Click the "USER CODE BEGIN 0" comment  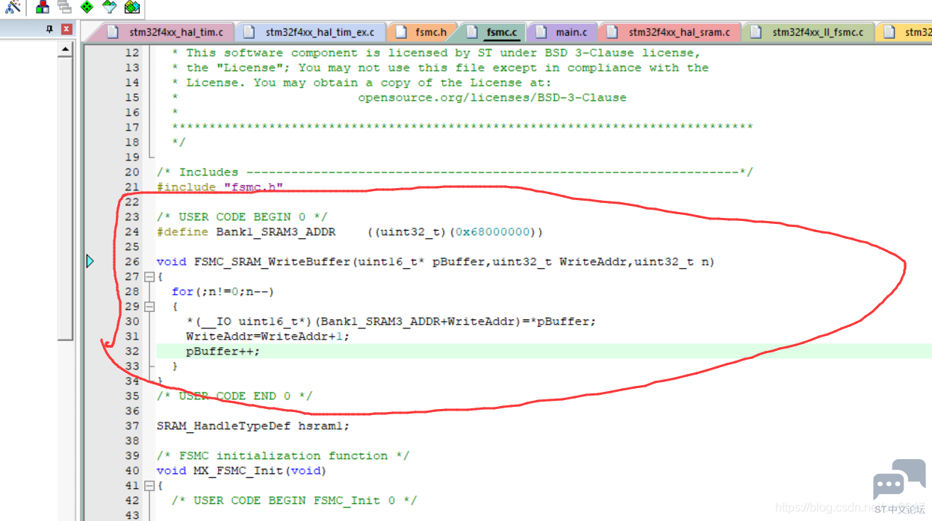242,216
